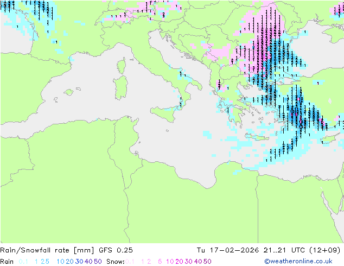Click the island of Sicily on the map
Screen dimensions: 344x266
pyautogui.click(x=164, y=114)
